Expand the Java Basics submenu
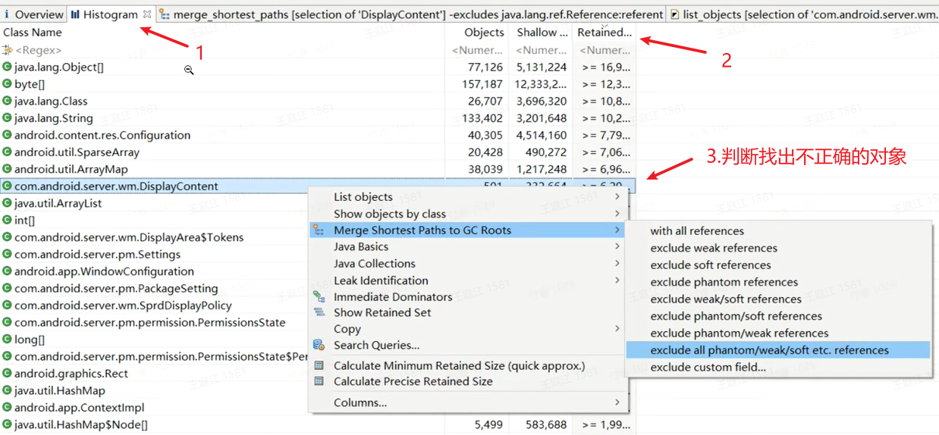939x435 pixels. click(467, 247)
